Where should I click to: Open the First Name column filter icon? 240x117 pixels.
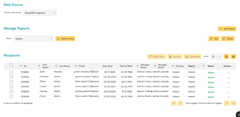[39, 66]
